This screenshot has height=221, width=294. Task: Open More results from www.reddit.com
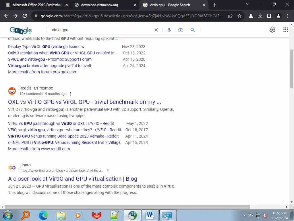pos(39,149)
